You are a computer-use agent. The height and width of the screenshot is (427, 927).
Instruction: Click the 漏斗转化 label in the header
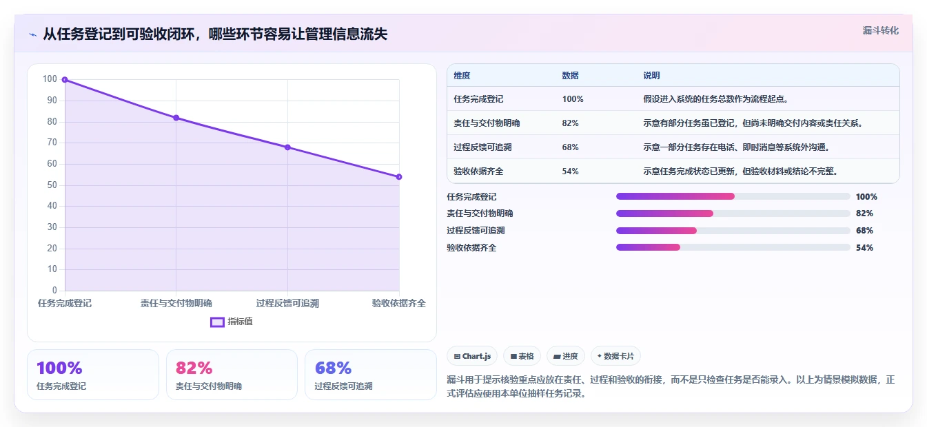880,30
